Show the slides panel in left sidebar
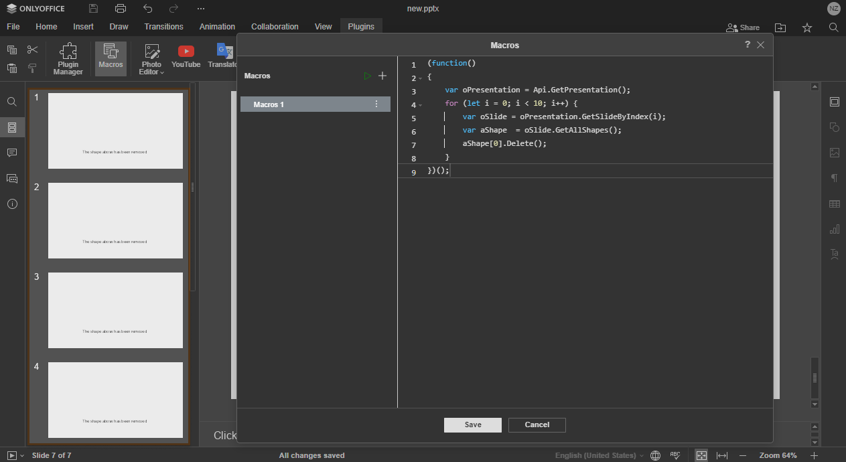Image resolution: width=846 pixels, height=462 pixels. pos(12,127)
